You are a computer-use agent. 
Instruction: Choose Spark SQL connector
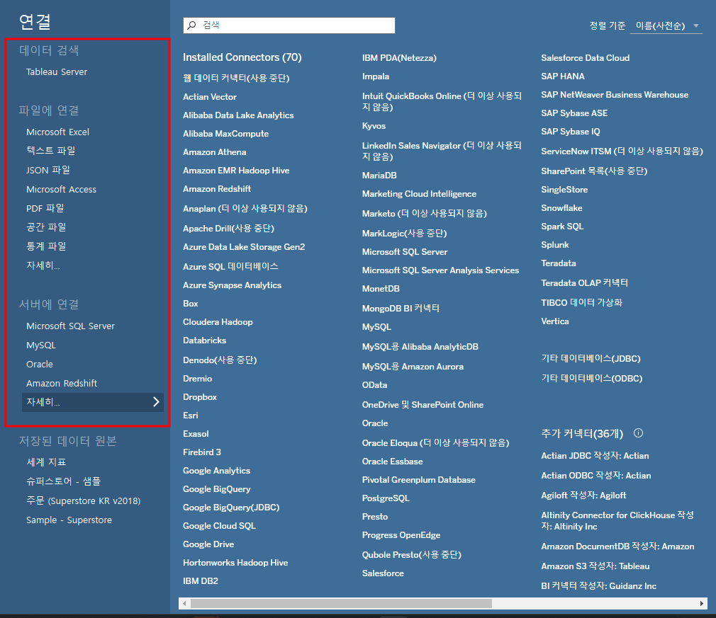coord(562,227)
